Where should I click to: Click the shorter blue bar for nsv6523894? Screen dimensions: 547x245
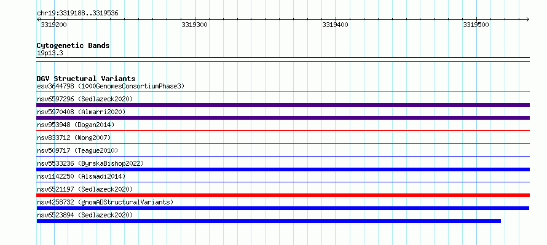point(269,221)
